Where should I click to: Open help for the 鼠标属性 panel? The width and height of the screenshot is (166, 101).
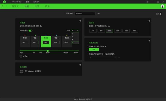(80, 65)
